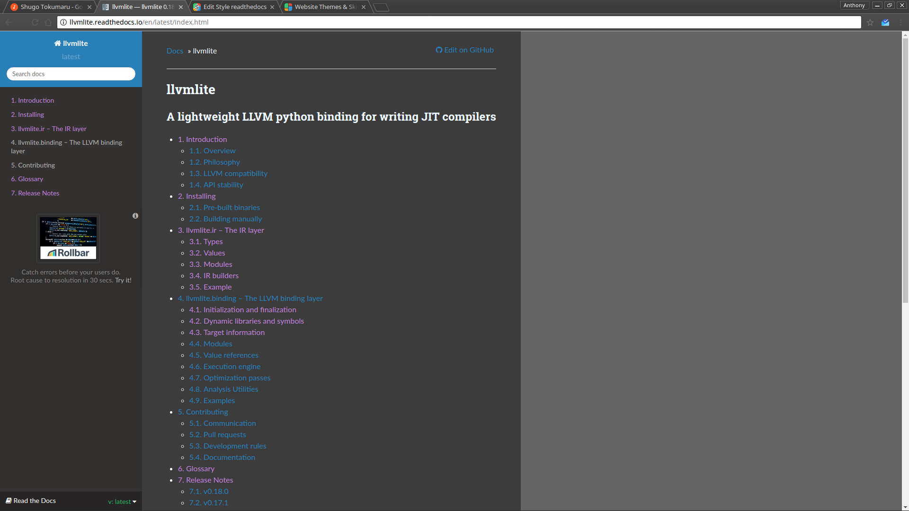This screenshot has height=511, width=909.
Task: Click the "Edit on GitHub" link
Action: coord(469,50)
